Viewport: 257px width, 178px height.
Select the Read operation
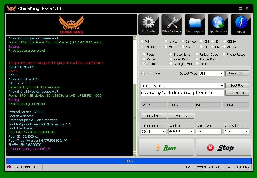(144, 54)
